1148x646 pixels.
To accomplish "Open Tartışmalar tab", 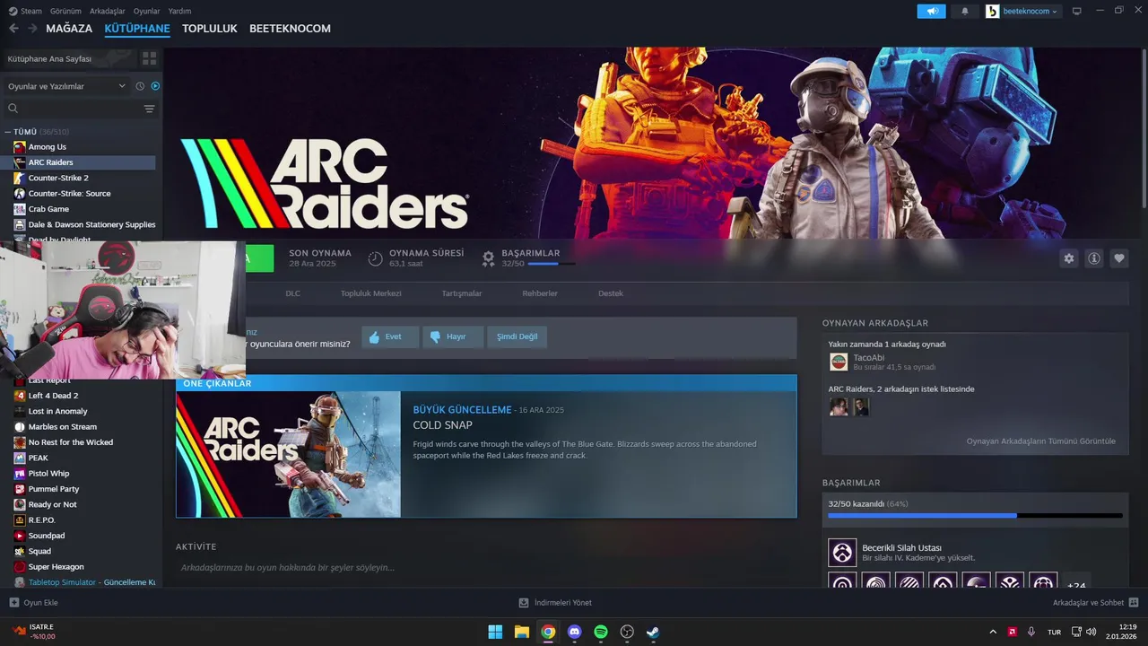I will coord(462,293).
